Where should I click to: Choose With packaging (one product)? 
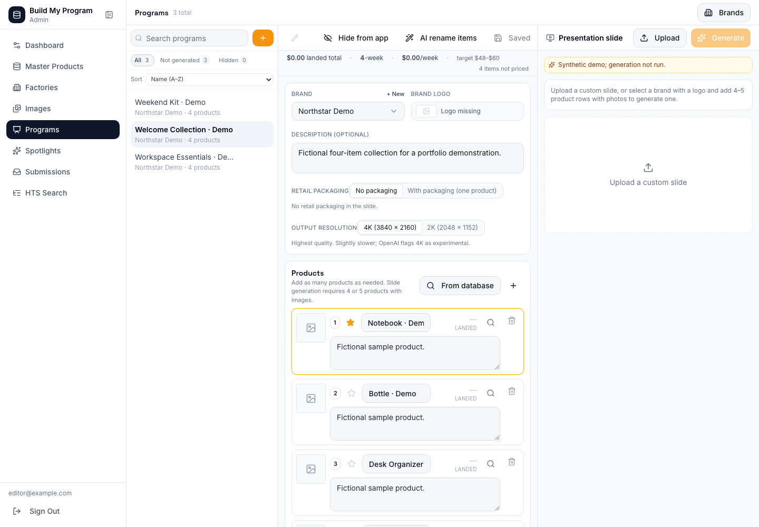pos(452,191)
